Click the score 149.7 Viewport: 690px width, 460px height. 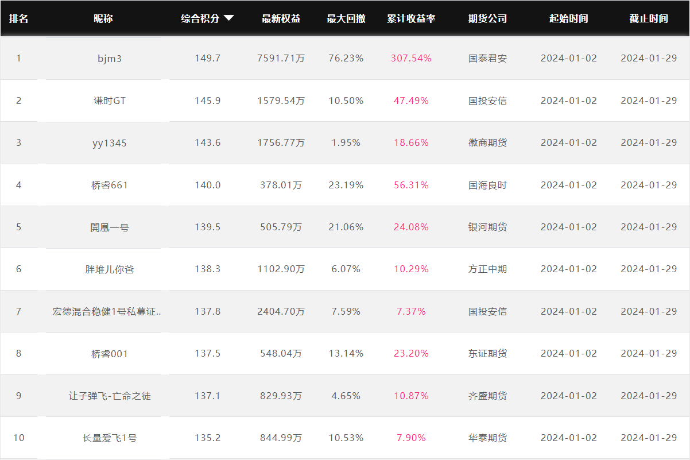click(208, 59)
